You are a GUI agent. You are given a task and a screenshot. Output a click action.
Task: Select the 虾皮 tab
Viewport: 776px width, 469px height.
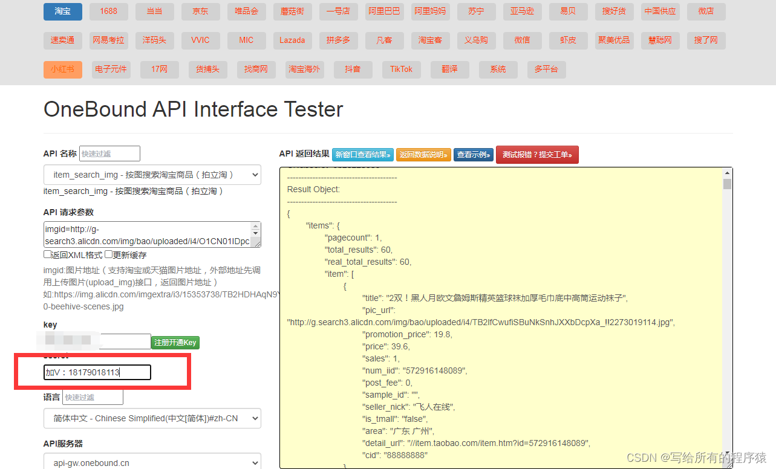point(569,40)
